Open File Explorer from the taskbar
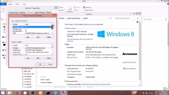Screen dimensions: 169x95 pyautogui.click(x=10, y=93)
